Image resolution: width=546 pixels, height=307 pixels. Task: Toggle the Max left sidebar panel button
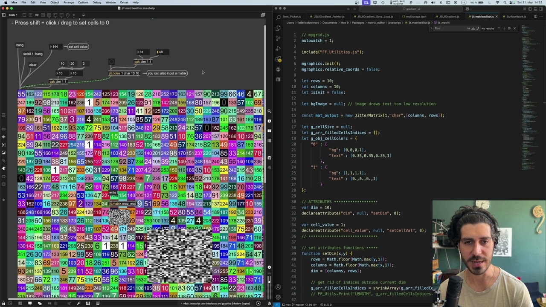3,15
